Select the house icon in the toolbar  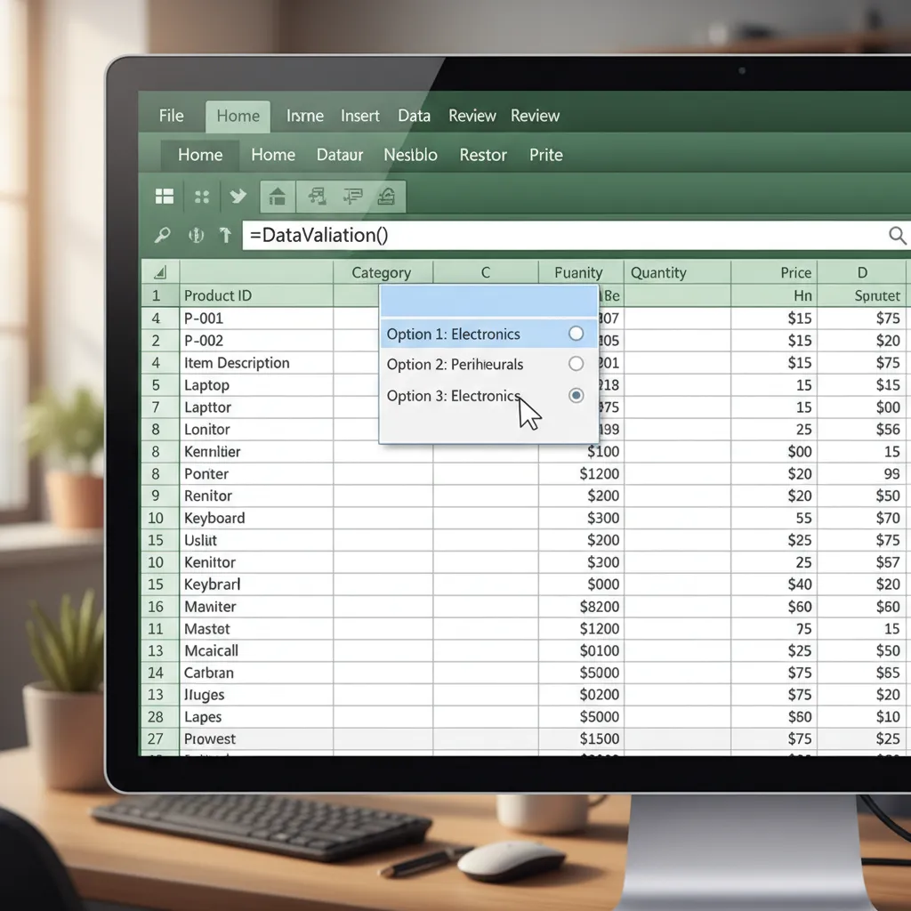tap(277, 197)
